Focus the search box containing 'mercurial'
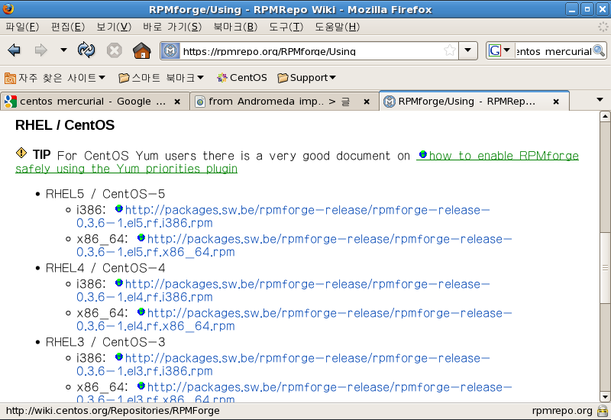Screen dimensions: 611x420 [x=553, y=51]
